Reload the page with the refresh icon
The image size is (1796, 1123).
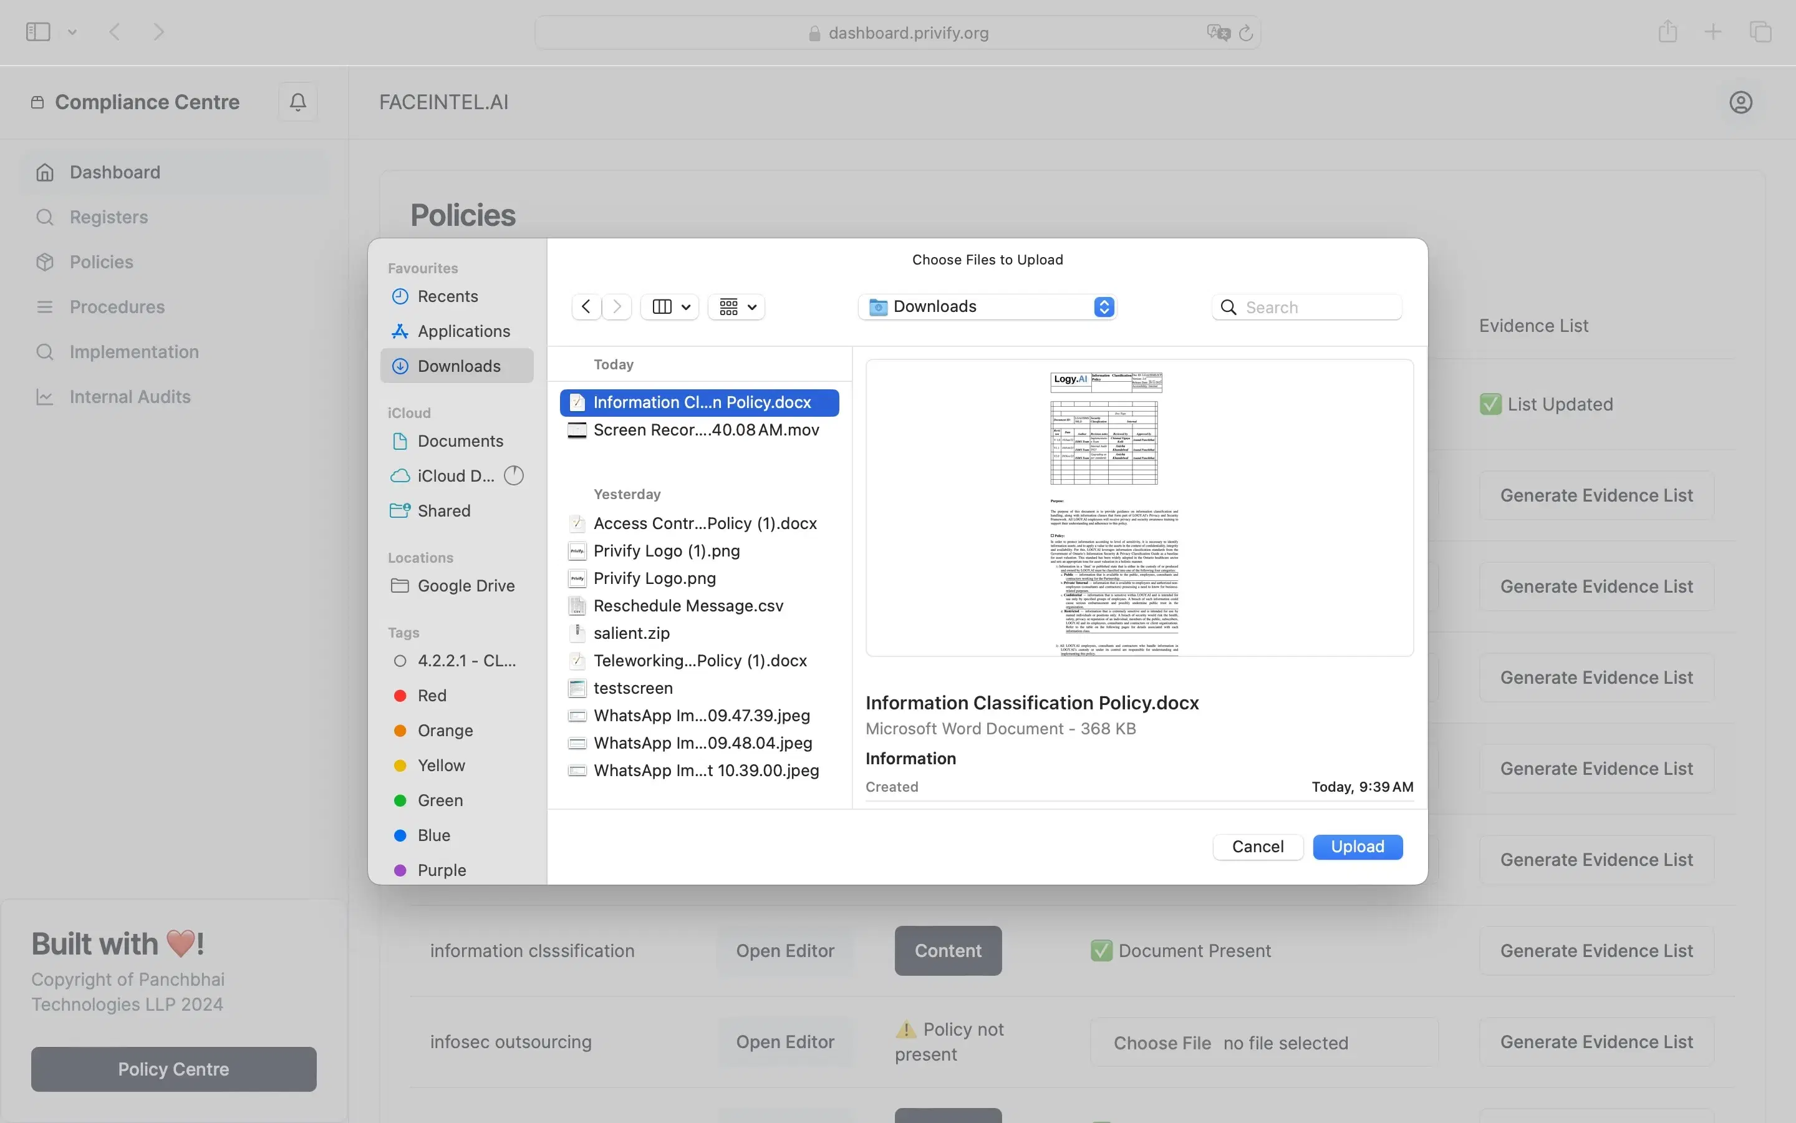click(1246, 32)
